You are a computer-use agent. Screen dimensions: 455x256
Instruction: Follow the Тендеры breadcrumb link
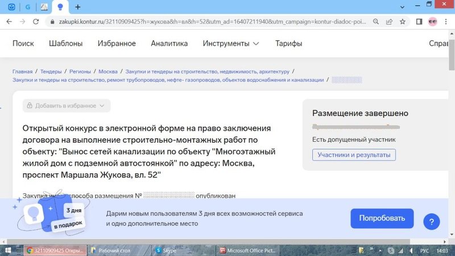(x=51, y=72)
